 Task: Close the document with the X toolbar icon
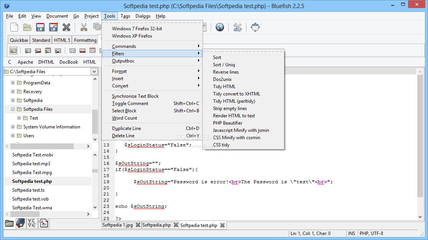(66, 27)
